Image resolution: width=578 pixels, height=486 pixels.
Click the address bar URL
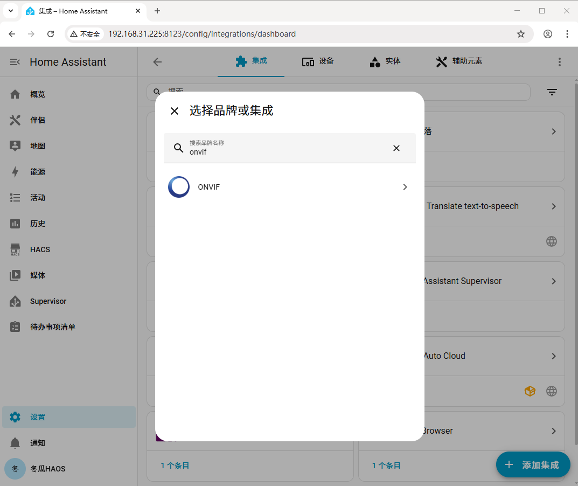202,34
